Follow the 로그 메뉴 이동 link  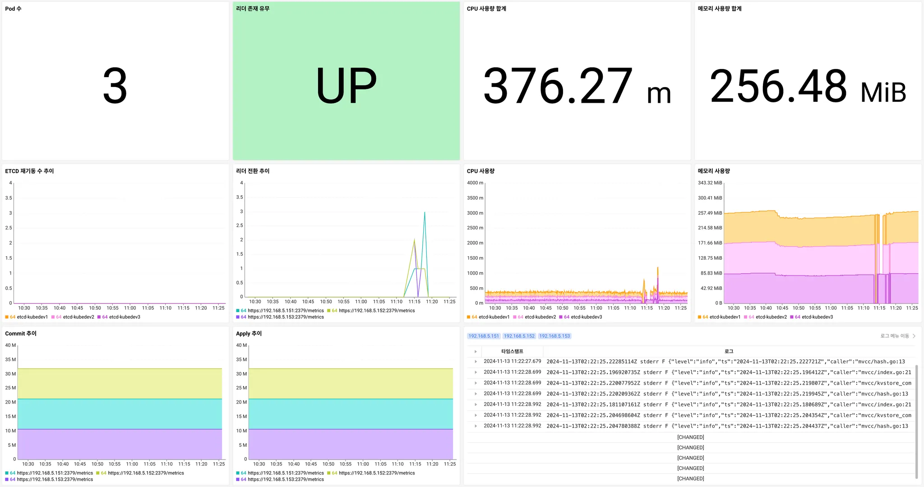(x=894, y=336)
